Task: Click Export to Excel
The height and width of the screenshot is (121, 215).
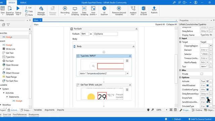Action: pyautogui.click(x=143, y=11)
